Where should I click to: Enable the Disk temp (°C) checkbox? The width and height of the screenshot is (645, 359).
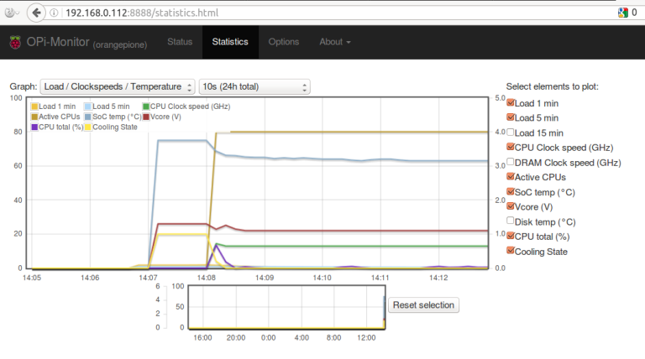coord(511,221)
